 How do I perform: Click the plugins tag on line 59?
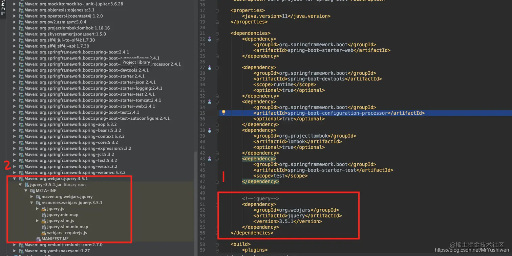pos(255,250)
